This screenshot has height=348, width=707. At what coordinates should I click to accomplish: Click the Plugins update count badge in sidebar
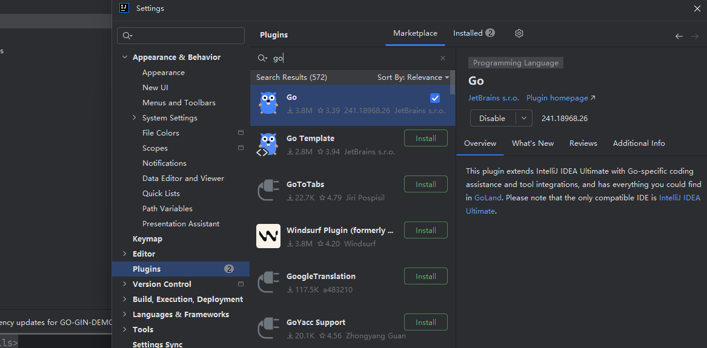[x=229, y=269]
